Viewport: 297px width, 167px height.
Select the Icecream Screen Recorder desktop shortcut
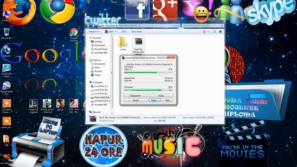(6, 106)
